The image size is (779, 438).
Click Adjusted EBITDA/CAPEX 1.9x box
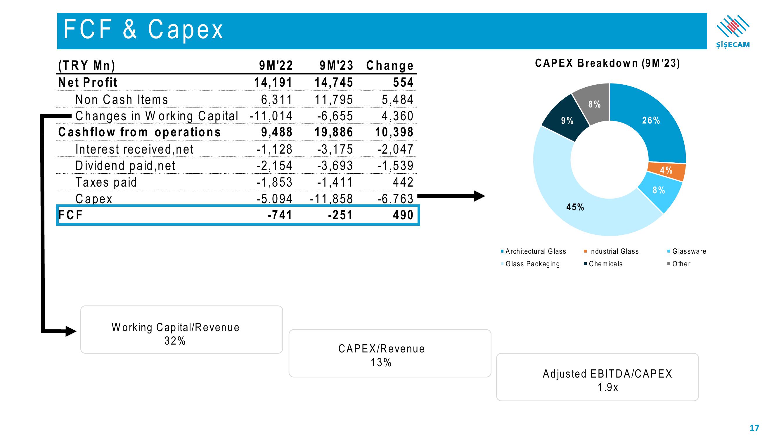click(x=598, y=377)
